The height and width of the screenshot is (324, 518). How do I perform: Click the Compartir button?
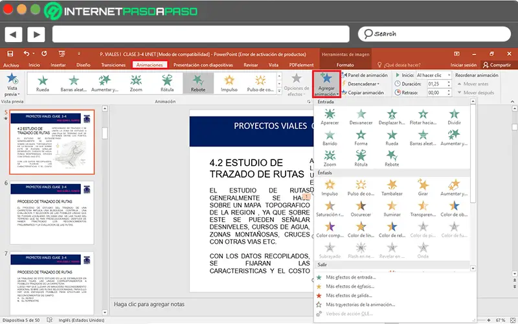point(497,65)
